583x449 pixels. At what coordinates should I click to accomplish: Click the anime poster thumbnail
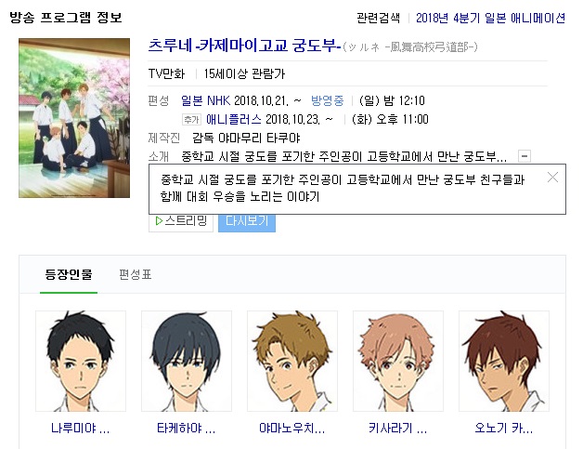74,118
